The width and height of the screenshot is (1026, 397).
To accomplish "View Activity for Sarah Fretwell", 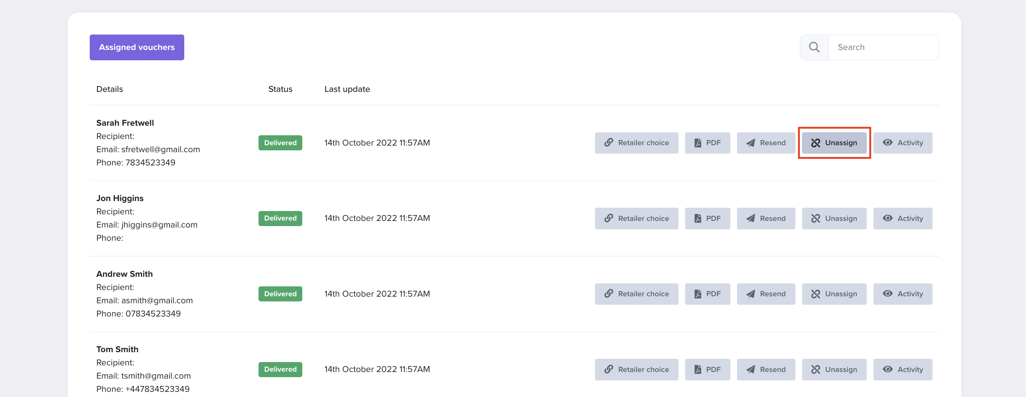I will coord(902,143).
